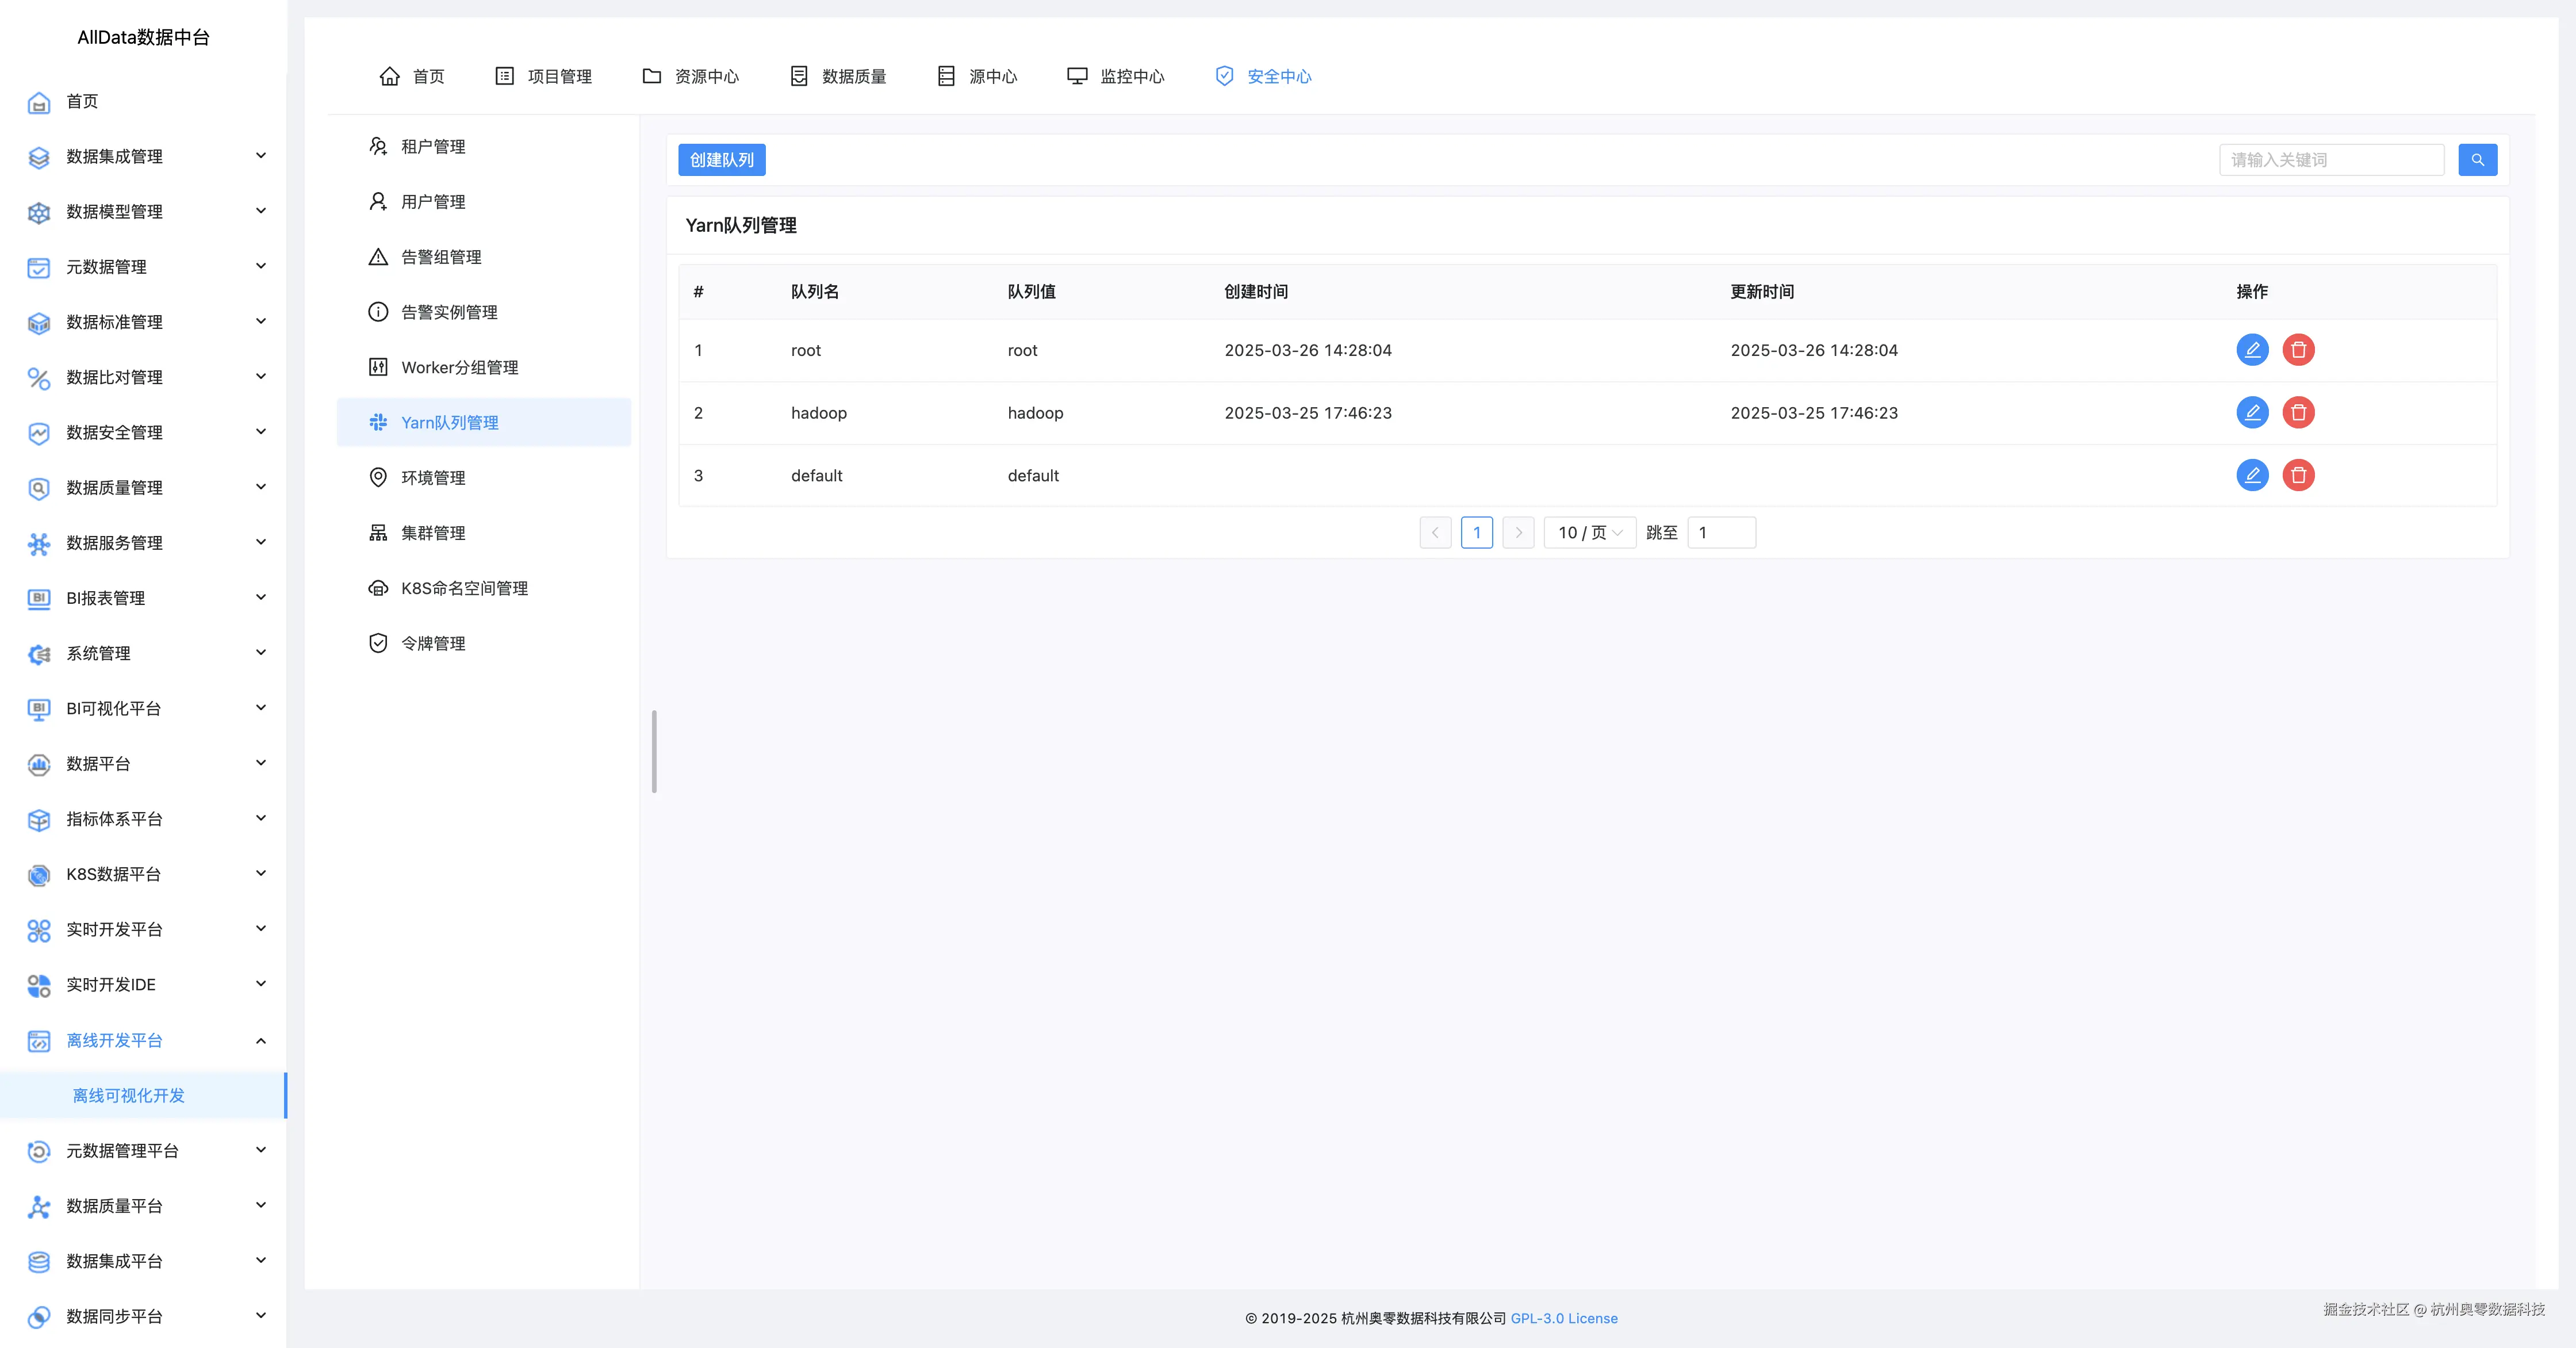Edit the default queue entry
This screenshot has height=1348, width=2576.
[2252, 475]
